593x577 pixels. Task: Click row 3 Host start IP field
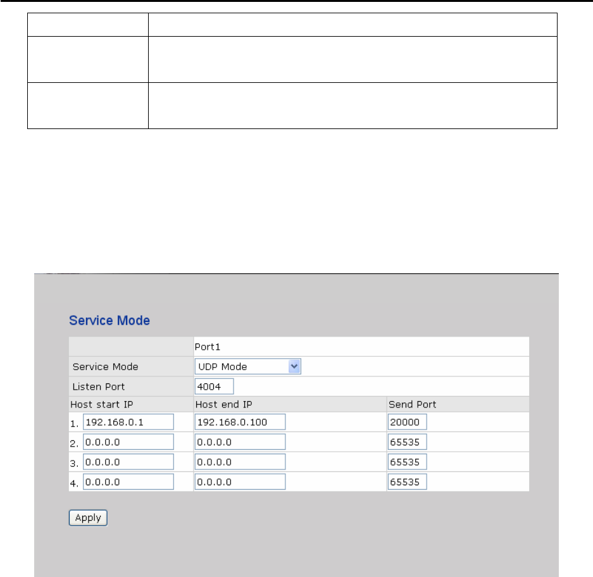(x=128, y=462)
